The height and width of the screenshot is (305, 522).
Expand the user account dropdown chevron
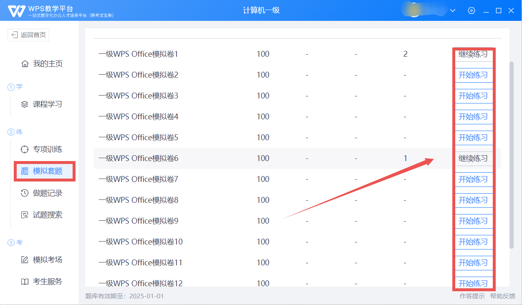coord(453,10)
